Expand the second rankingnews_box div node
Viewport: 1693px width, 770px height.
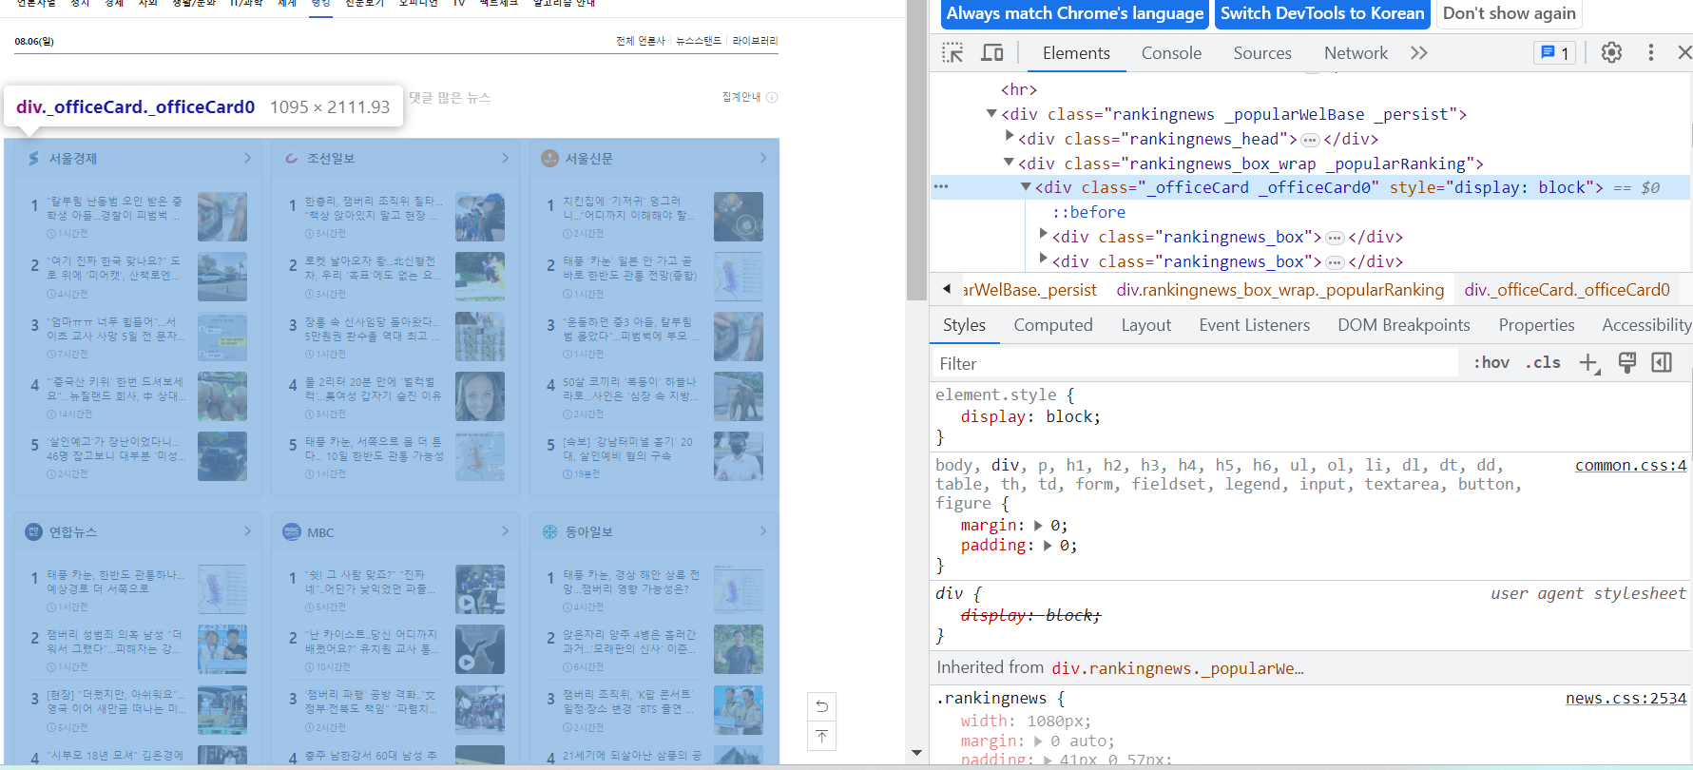pos(1044,259)
